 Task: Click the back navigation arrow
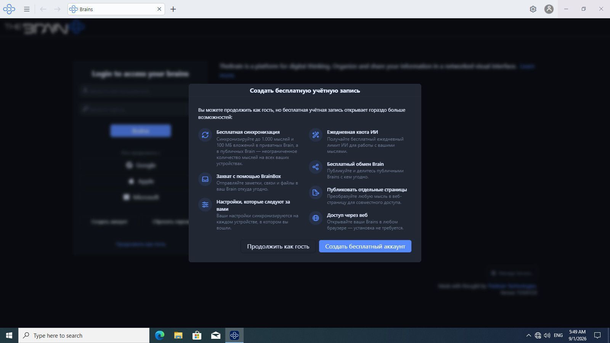pos(43,9)
